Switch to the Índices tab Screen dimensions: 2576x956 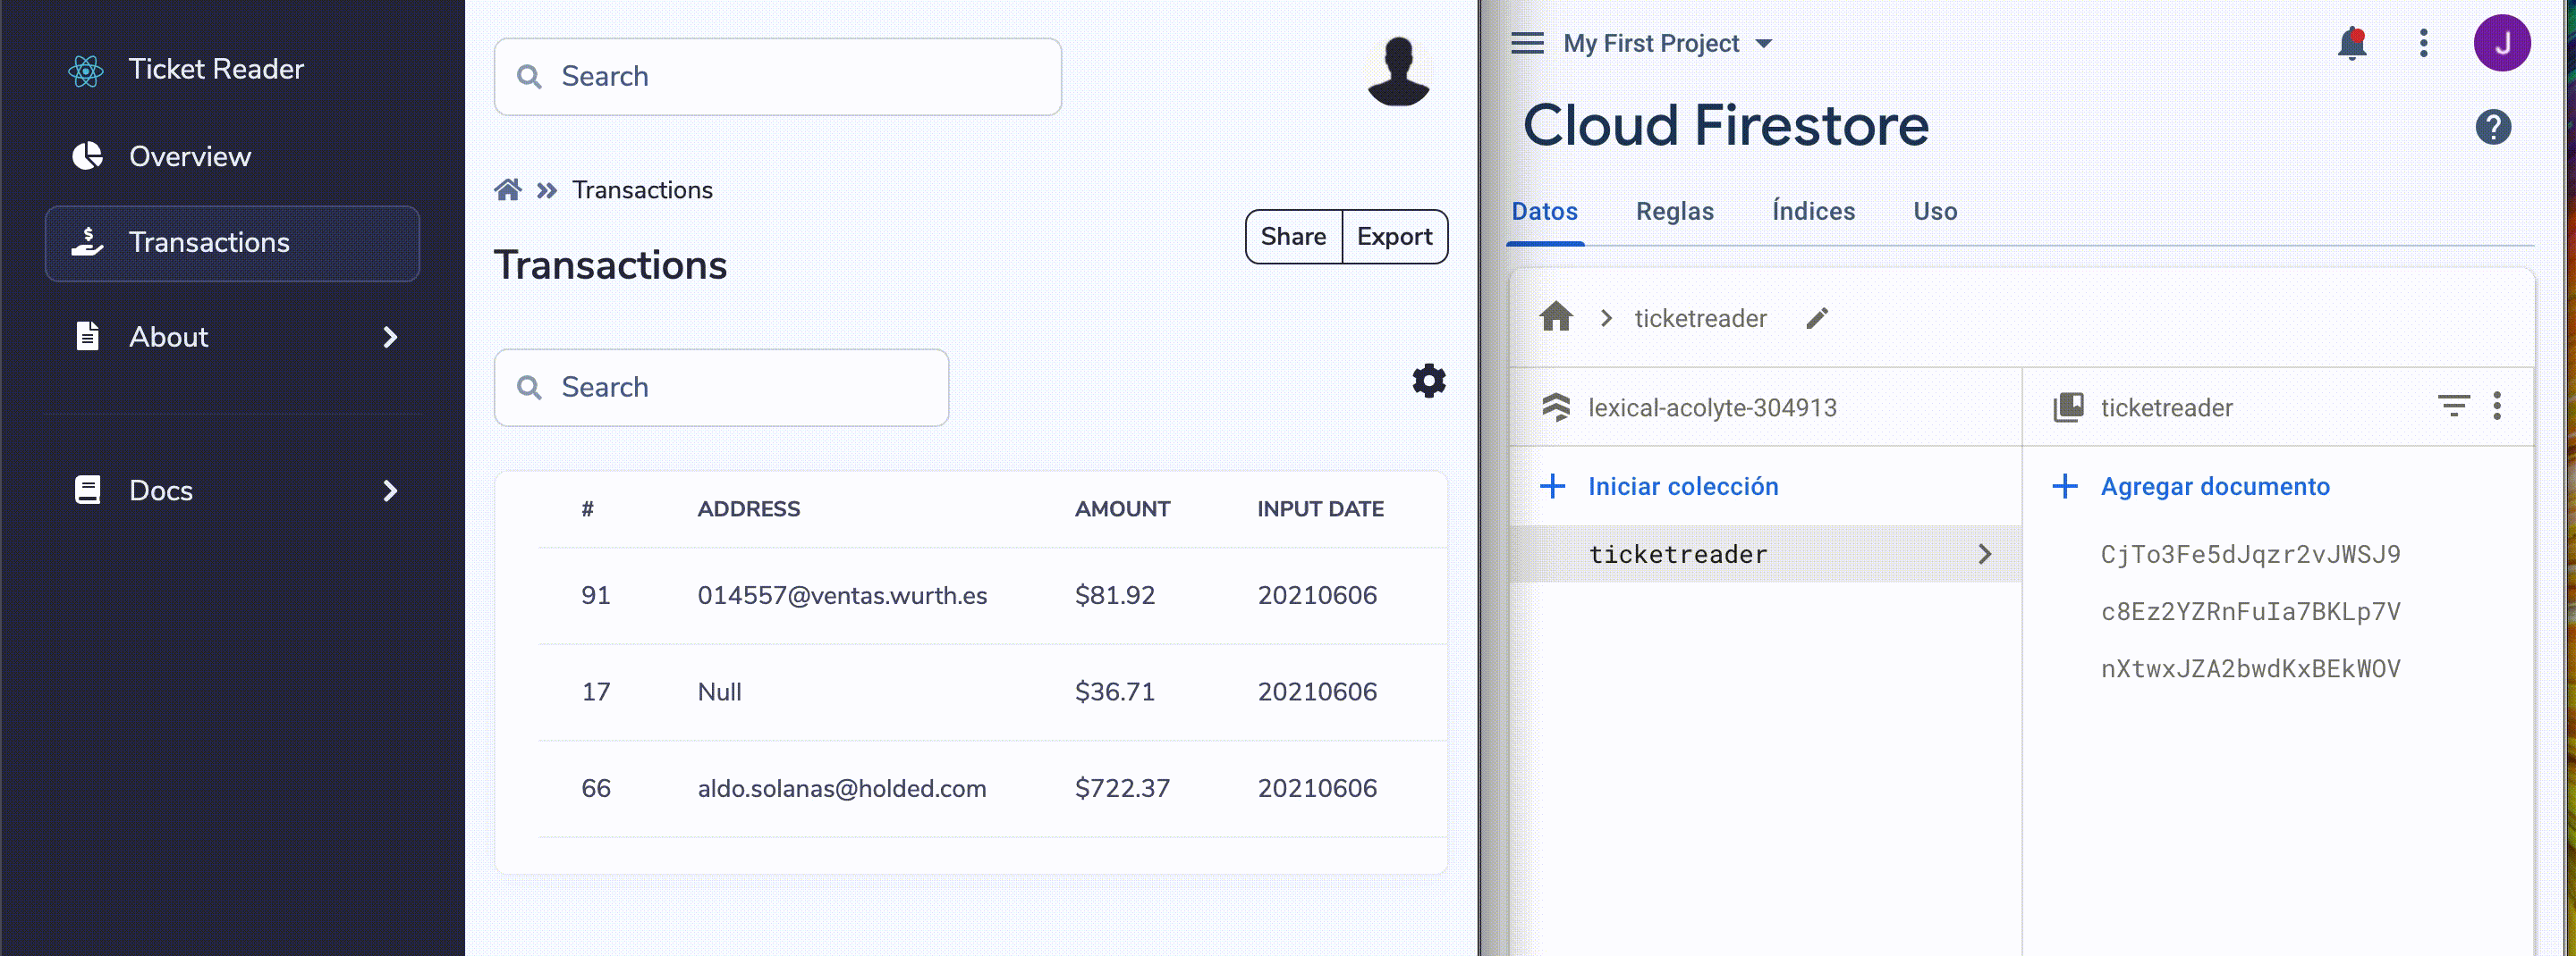click(x=1813, y=212)
